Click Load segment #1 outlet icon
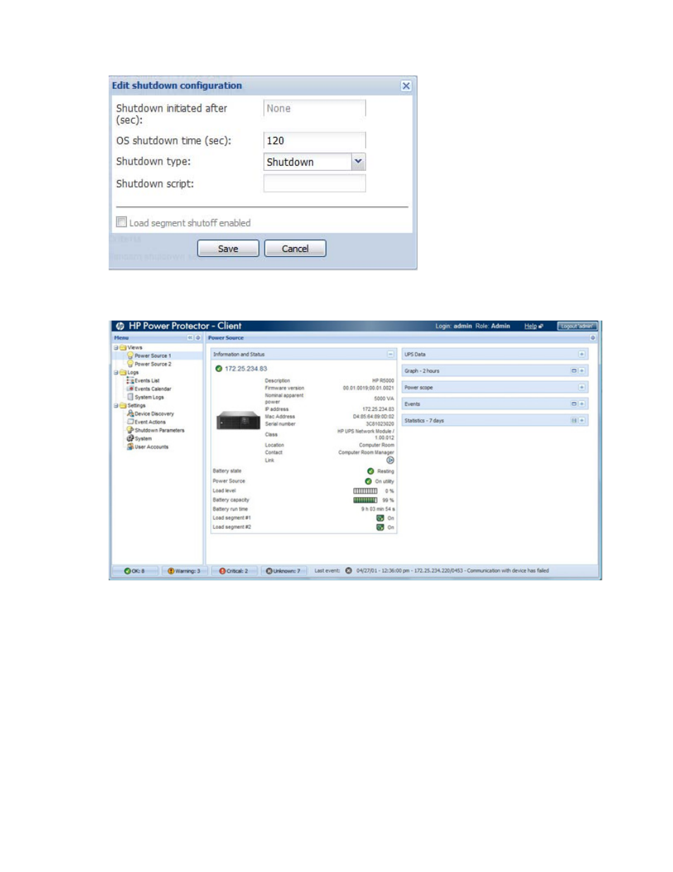 coord(380,518)
